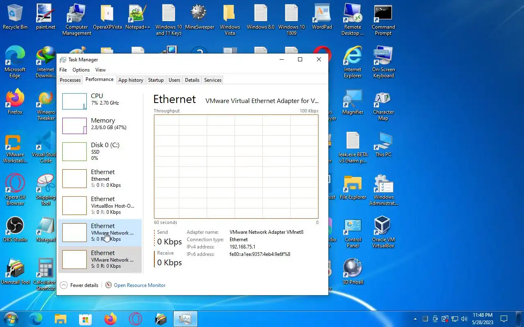Open the View menu in Task Manager
The height and width of the screenshot is (327, 524).
100,70
